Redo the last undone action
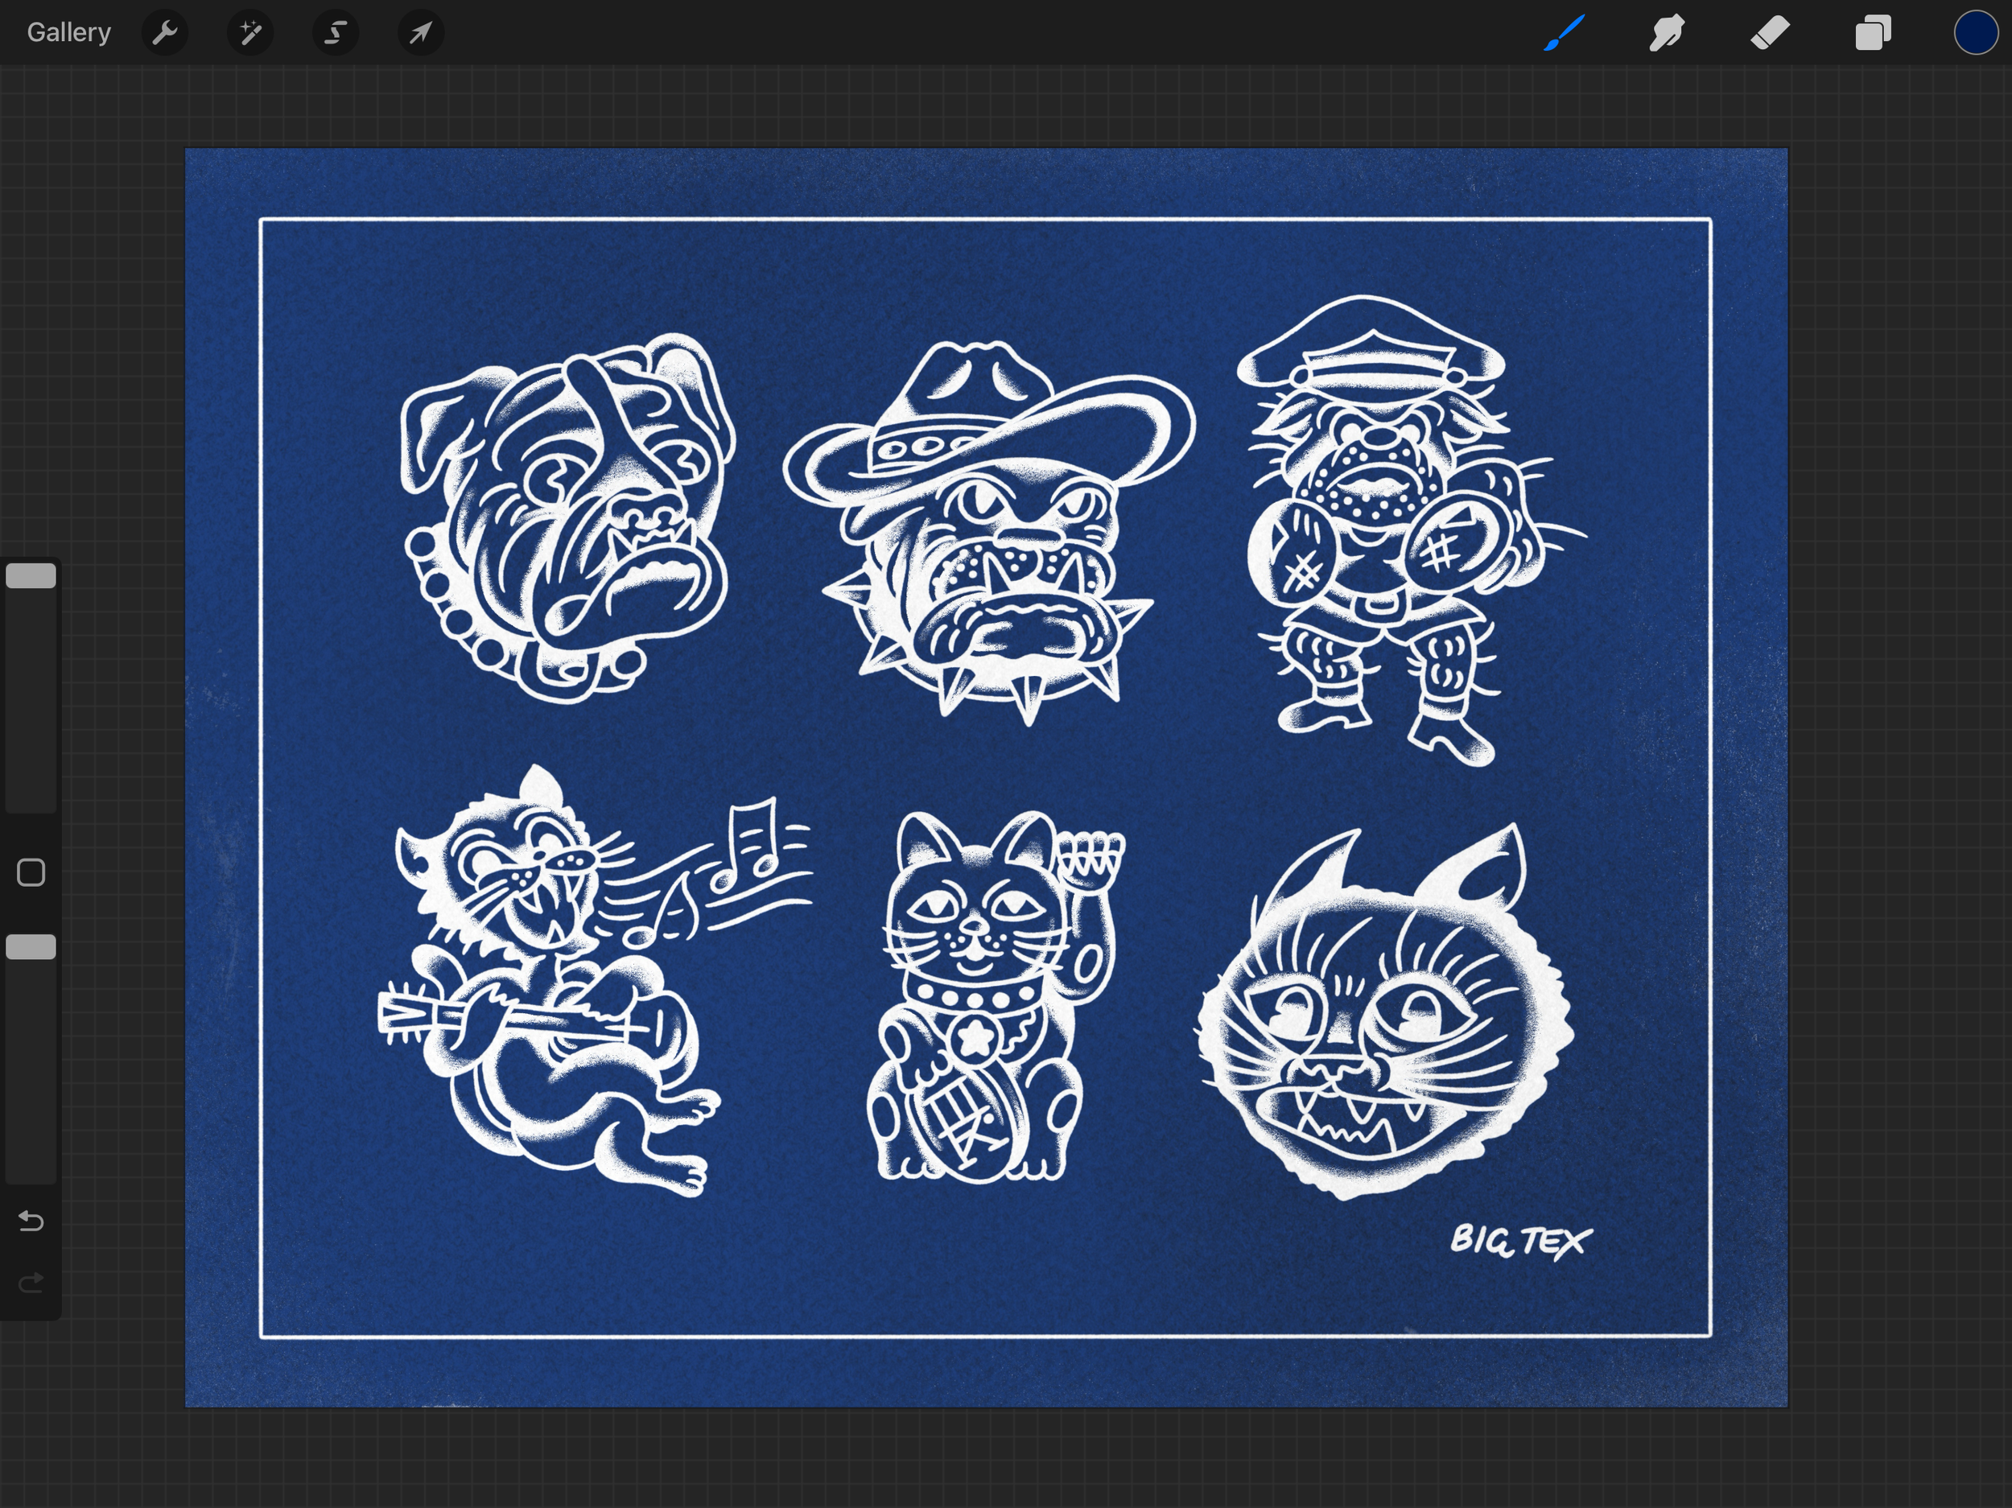The height and width of the screenshot is (1508, 2012). pos(31,1283)
